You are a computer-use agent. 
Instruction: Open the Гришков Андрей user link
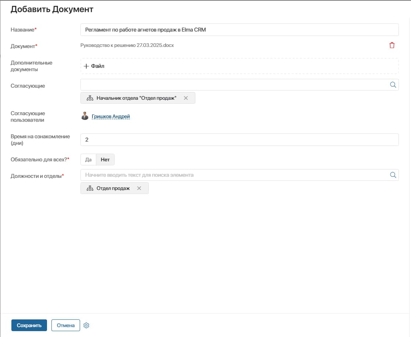(x=111, y=117)
